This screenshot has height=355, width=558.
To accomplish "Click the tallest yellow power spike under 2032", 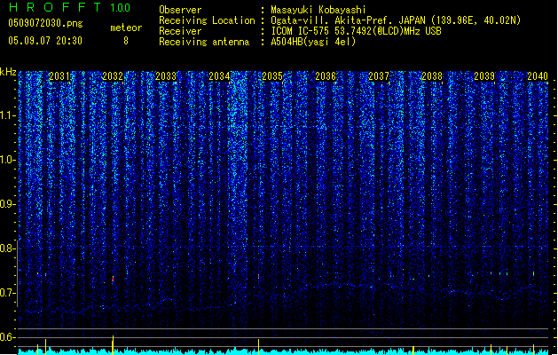I will point(113,344).
